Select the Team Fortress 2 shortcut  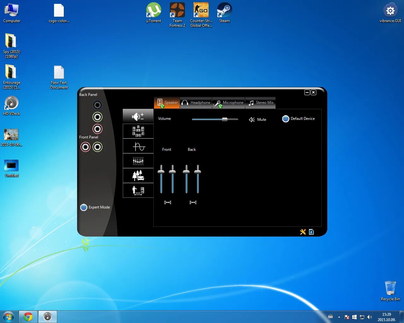(x=177, y=15)
